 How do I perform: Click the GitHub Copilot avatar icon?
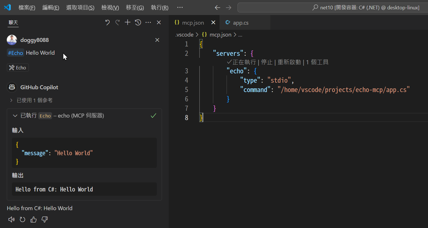click(x=12, y=87)
